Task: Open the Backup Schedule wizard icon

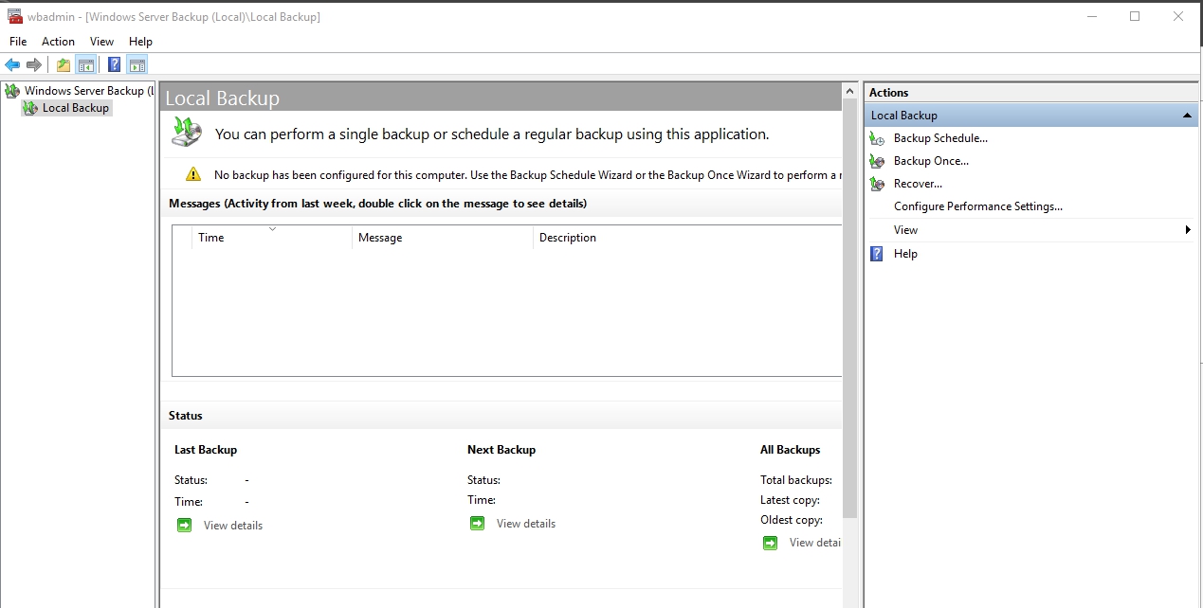Action: coord(876,138)
